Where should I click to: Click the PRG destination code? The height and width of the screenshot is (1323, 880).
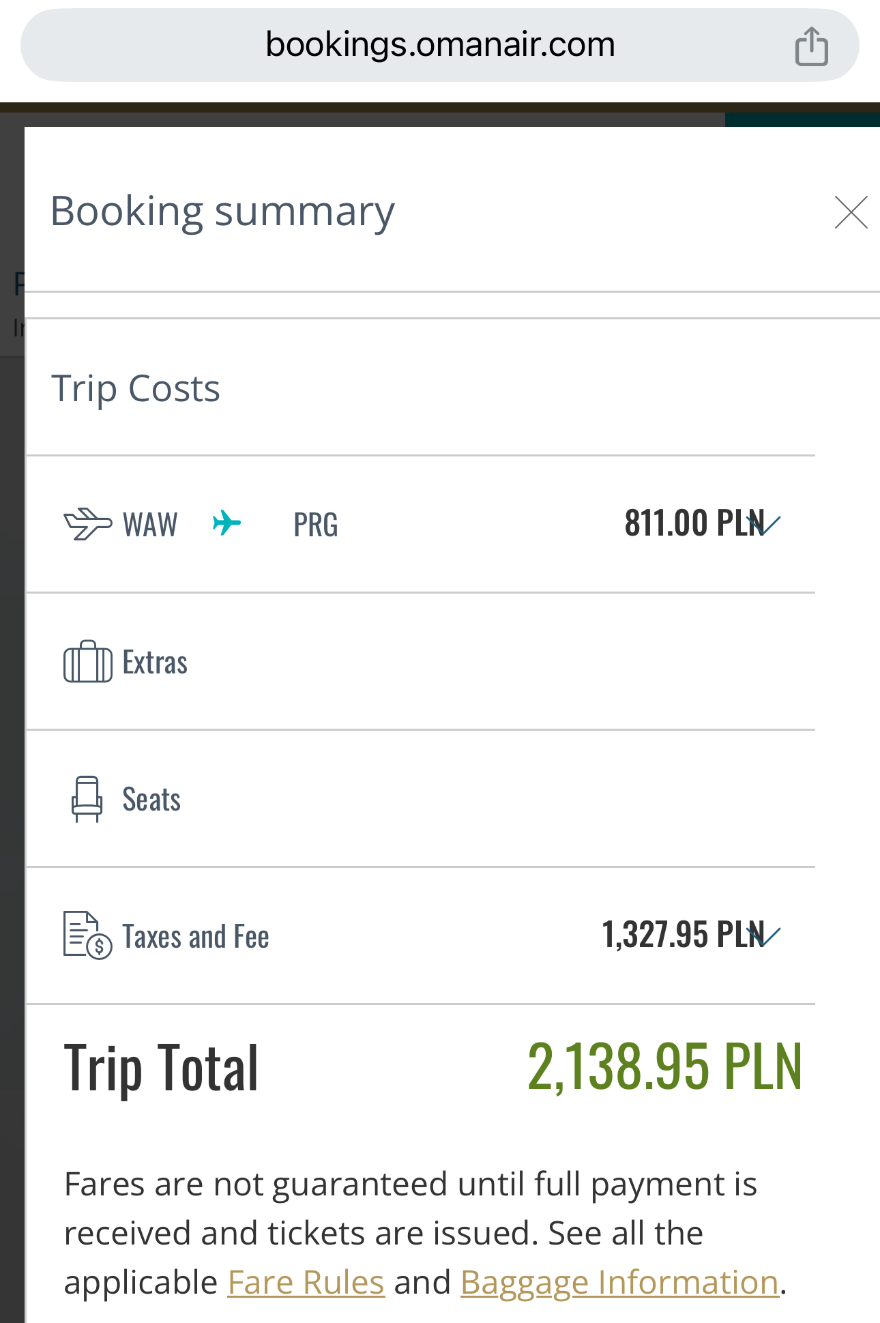(316, 525)
